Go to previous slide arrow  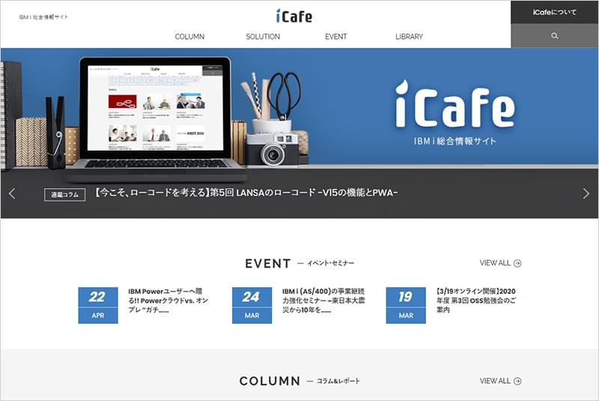click(x=12, y=193)
